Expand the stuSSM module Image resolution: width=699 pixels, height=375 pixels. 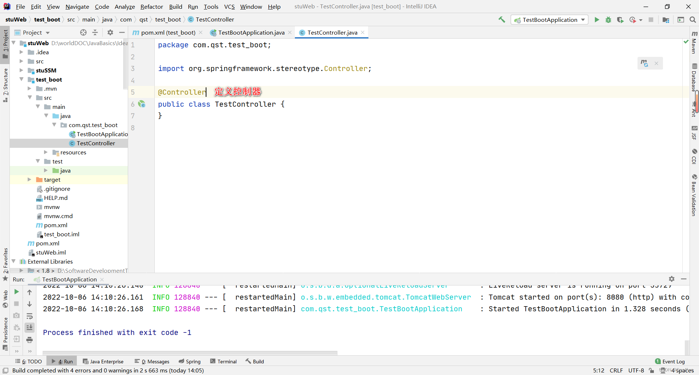21,70
